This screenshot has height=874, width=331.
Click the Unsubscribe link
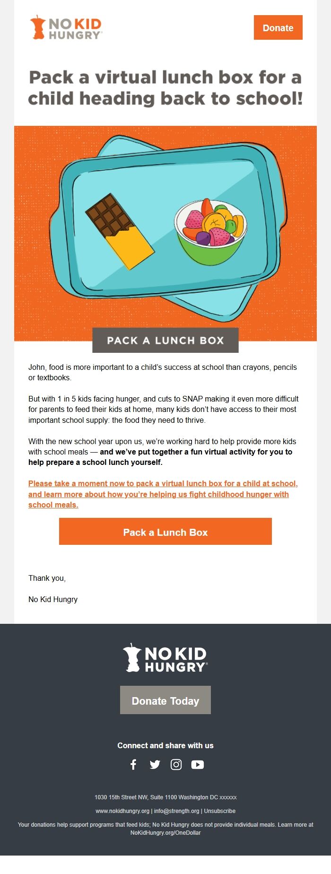click(x=220, y=811)
